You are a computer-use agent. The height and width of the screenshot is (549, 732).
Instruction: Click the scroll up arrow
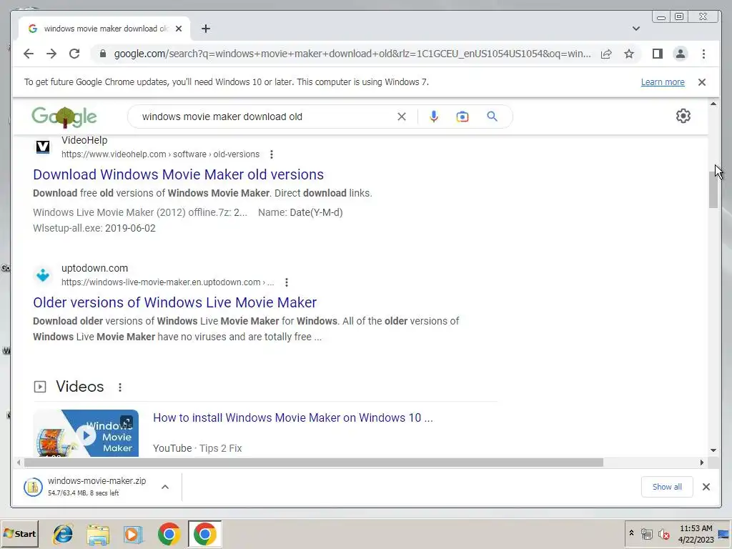click(713, 104)
